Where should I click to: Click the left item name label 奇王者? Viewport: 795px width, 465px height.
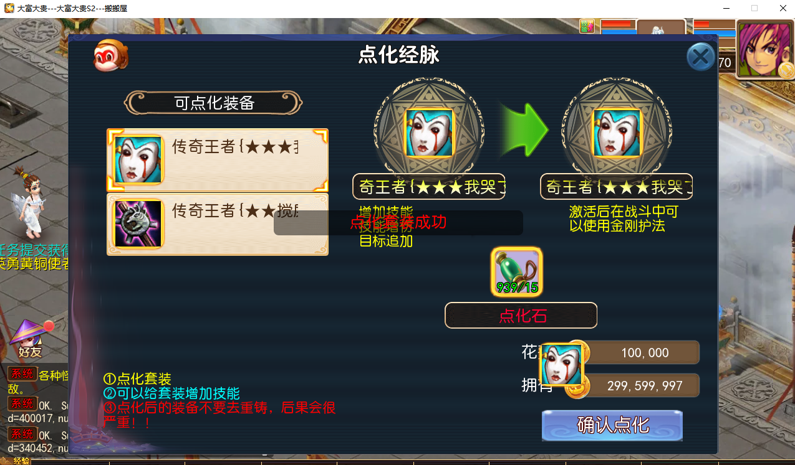tap(429, 187)
